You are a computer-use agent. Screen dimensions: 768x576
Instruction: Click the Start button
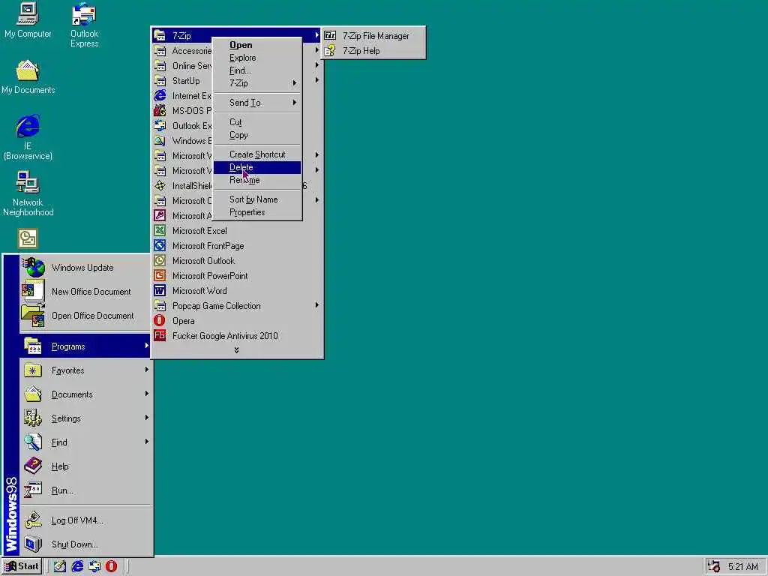(x=22, y=567)
